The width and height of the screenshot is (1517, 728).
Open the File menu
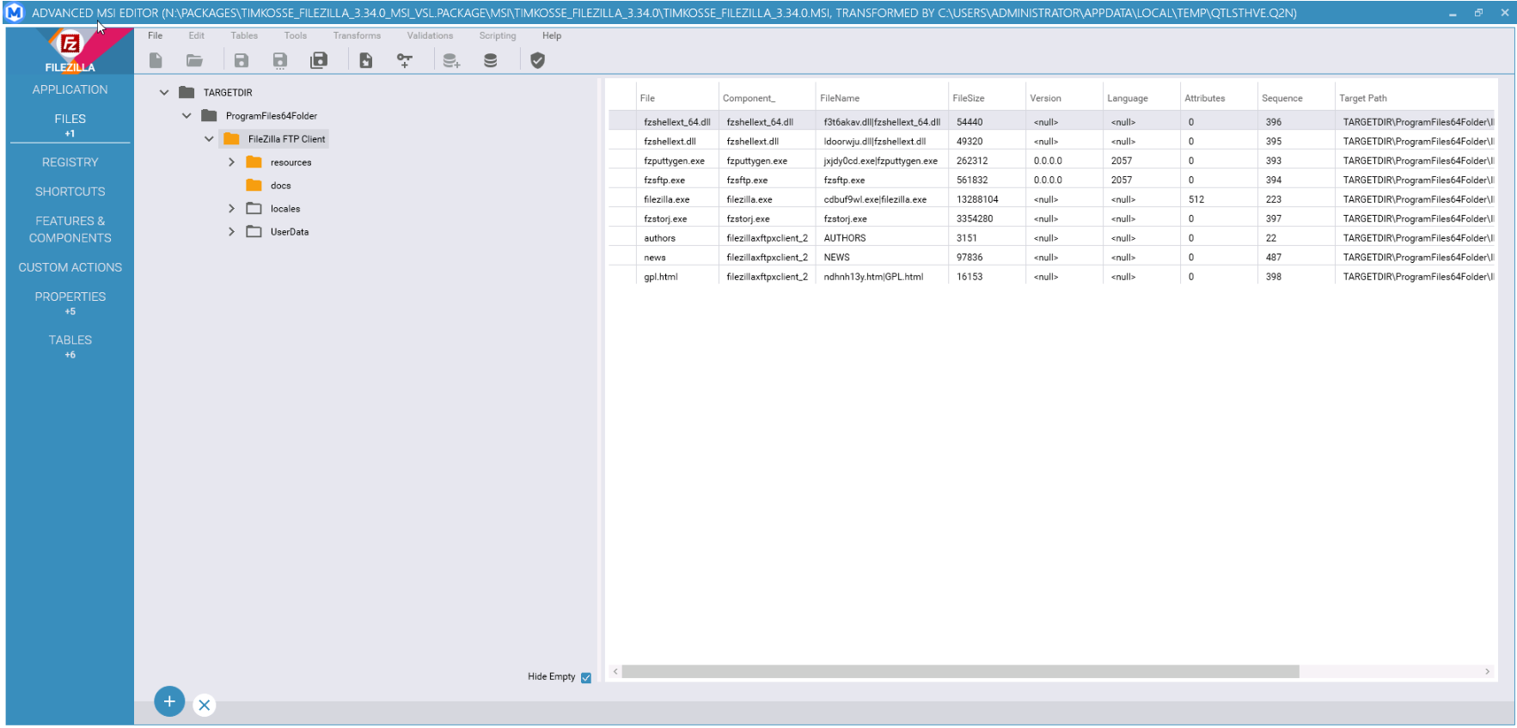coord(156,36)
